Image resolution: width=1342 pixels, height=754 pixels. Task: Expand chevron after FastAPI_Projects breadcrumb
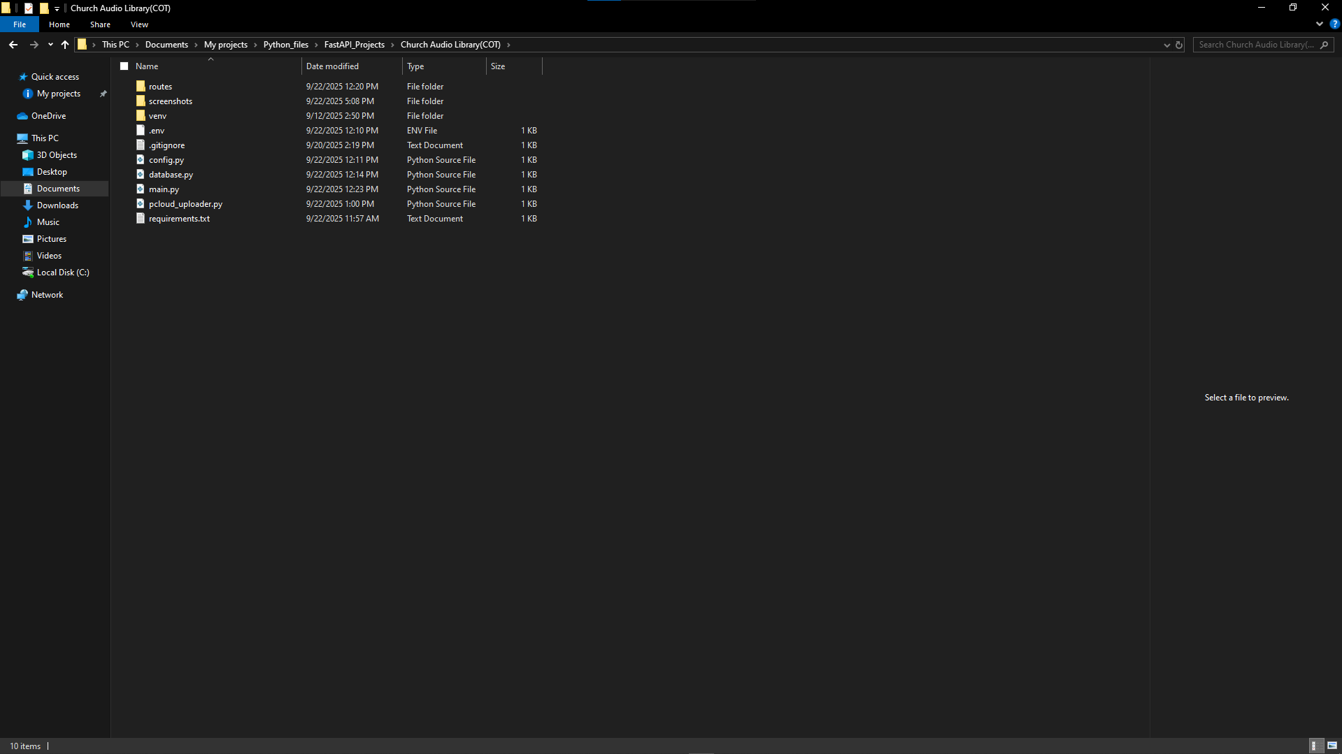point(392,45)
